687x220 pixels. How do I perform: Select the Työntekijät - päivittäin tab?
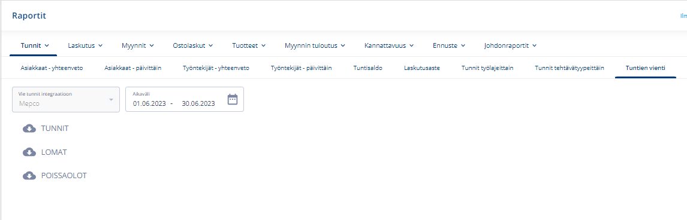coord(301,68)
